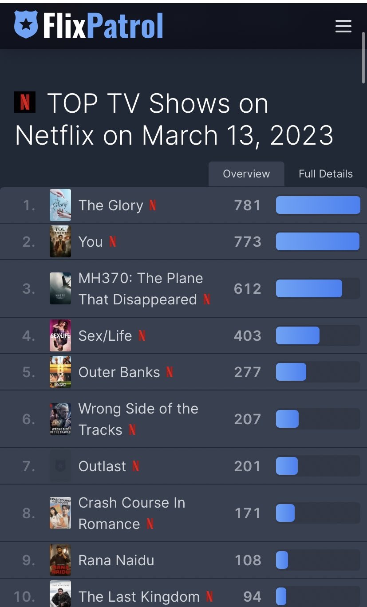Click the Netflix icon next to The Glory

coord(153,205)
